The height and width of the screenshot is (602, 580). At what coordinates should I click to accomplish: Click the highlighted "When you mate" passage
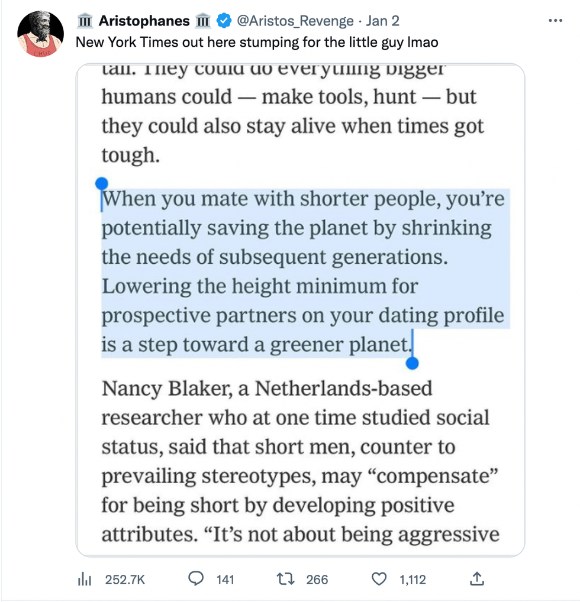pyautogui.click(x=302, y=272)
